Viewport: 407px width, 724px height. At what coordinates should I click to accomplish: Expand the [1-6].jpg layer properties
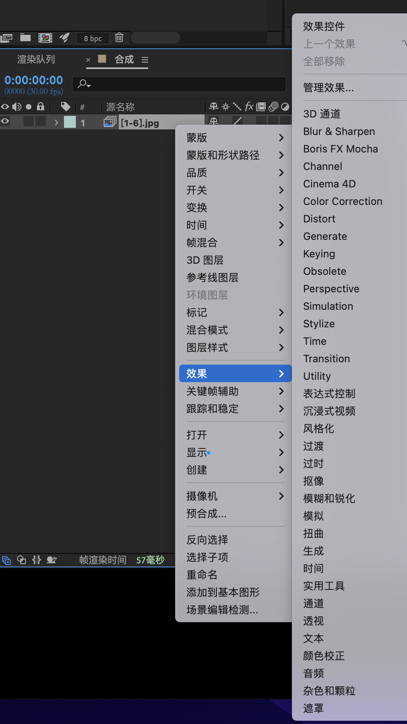pos(57,123)
